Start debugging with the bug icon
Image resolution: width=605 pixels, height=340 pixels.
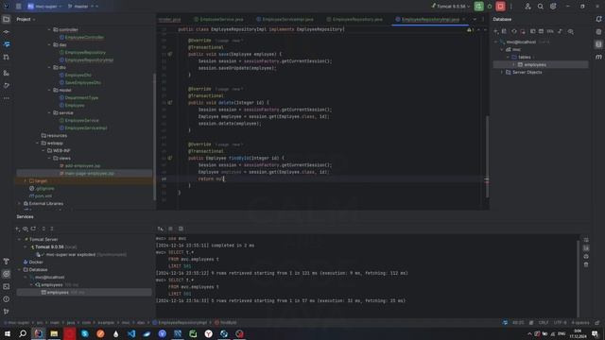point(490,7)
